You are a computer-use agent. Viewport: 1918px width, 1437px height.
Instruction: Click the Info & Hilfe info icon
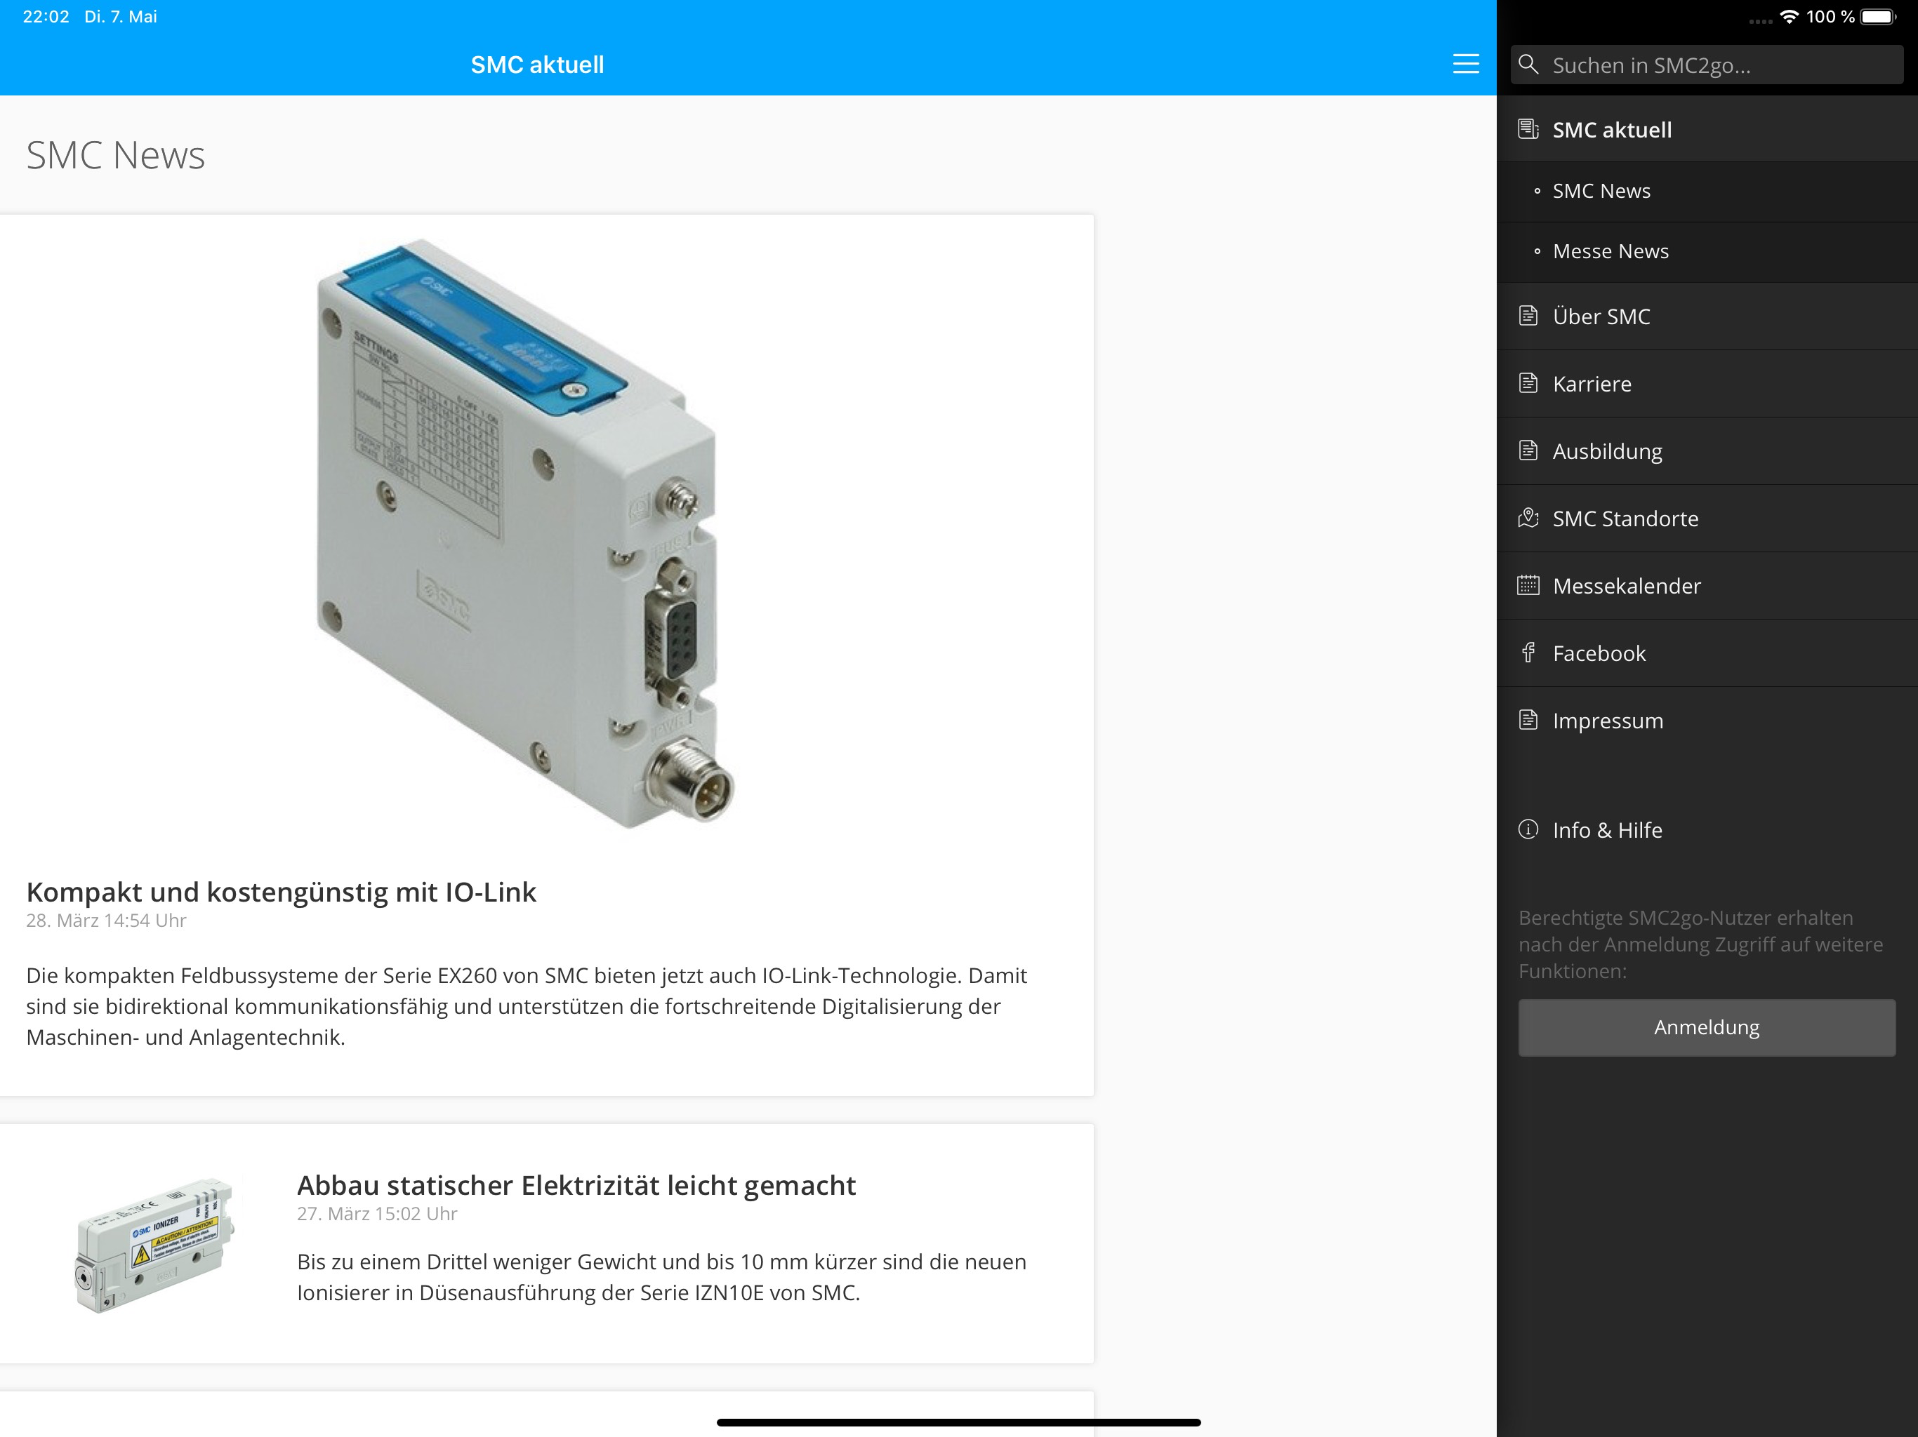(1528, 829)
